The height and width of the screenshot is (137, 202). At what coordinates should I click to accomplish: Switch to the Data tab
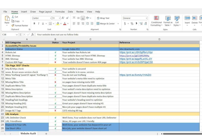click(x=70, y=12)
